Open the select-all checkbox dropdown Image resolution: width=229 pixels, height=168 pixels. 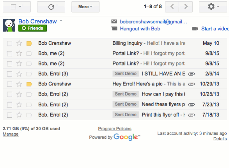20,7
